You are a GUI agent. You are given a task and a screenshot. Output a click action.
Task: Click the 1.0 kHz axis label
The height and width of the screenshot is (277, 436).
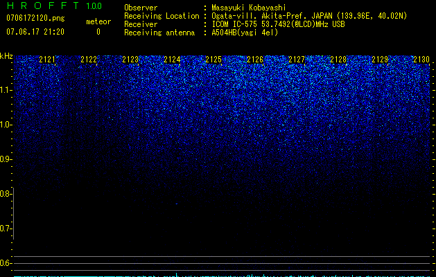(5, 125)
